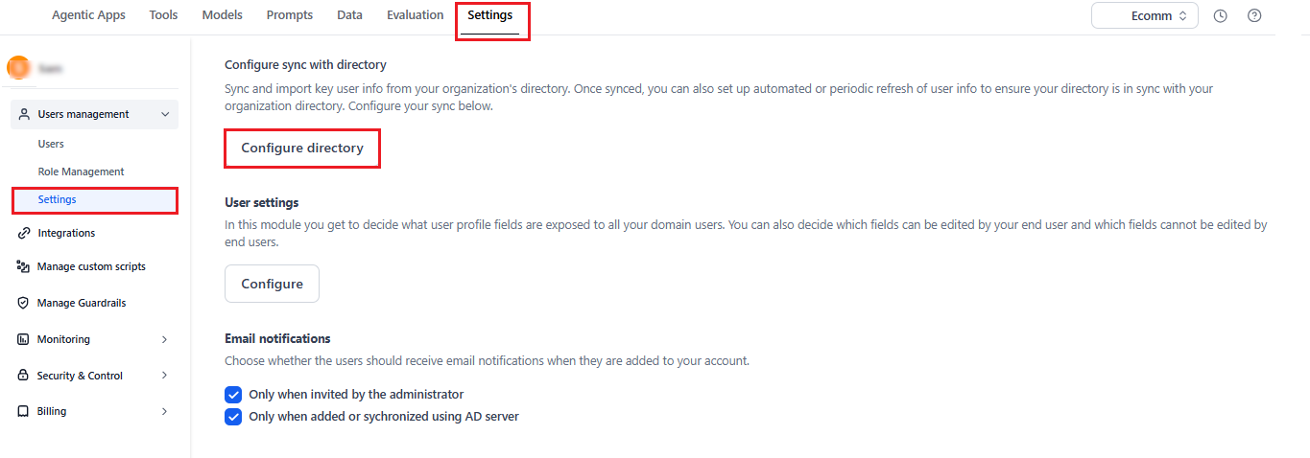
Task: Click the Users management person icon
Action: [24, 114]
